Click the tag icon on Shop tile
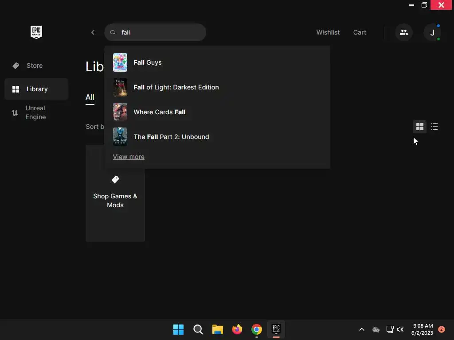 [x=115, y=180]
